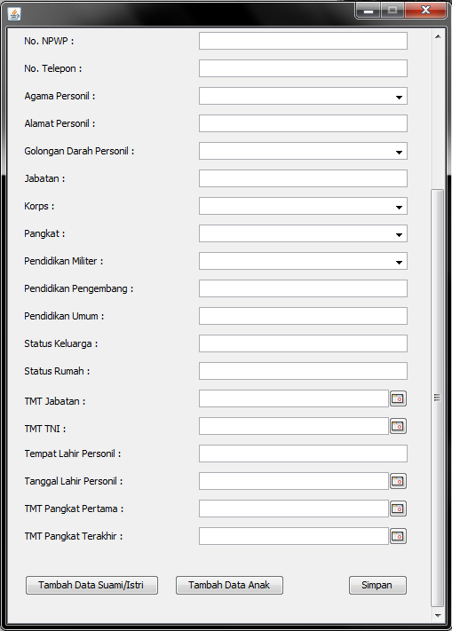Click the "Pendidikan Militer :" label
The image size is (452, 631).
point(64,261)
